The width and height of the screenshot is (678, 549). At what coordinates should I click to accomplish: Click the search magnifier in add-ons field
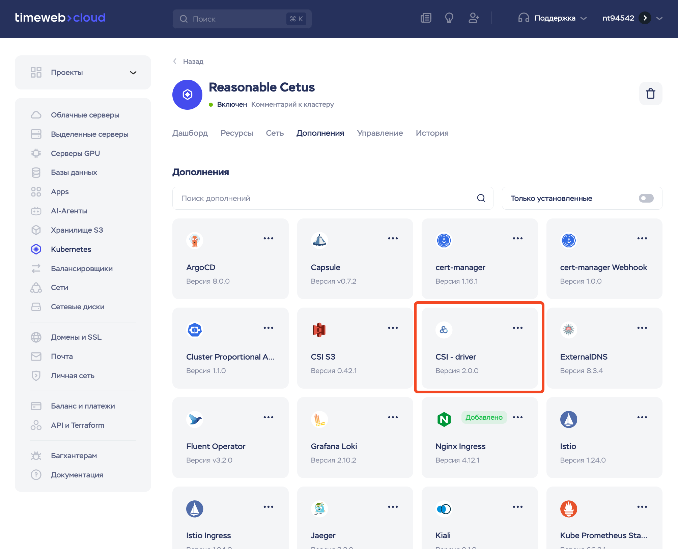481,198
